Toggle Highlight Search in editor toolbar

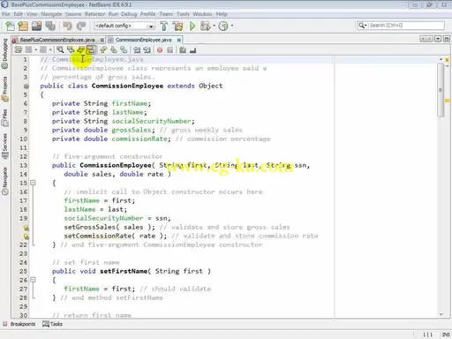[91, 50]
